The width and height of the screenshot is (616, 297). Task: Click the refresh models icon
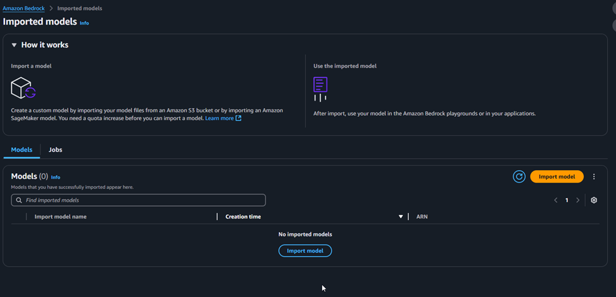[x=519, y=176]
